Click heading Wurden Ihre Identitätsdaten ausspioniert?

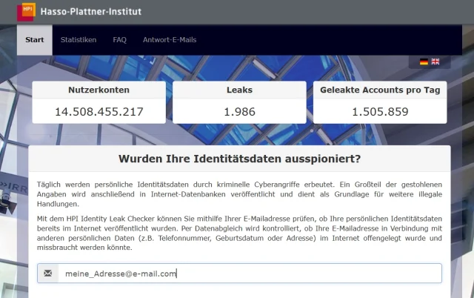239,159
